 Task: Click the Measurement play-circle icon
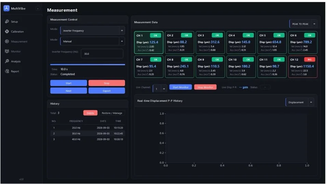(x=7, y=41)
